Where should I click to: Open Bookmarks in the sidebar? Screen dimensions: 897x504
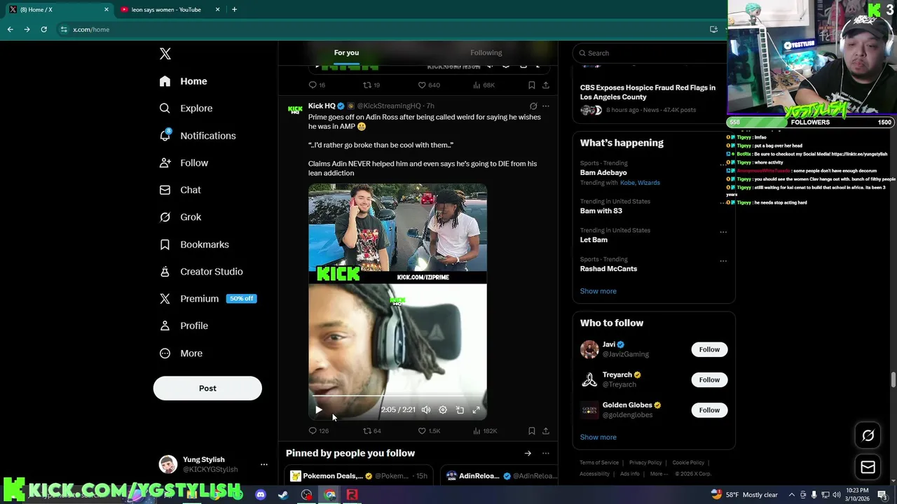point(194,244)
